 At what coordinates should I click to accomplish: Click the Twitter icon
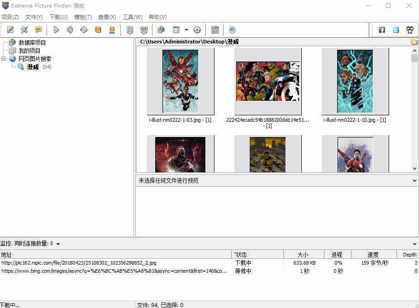click(x=396, y=30)
